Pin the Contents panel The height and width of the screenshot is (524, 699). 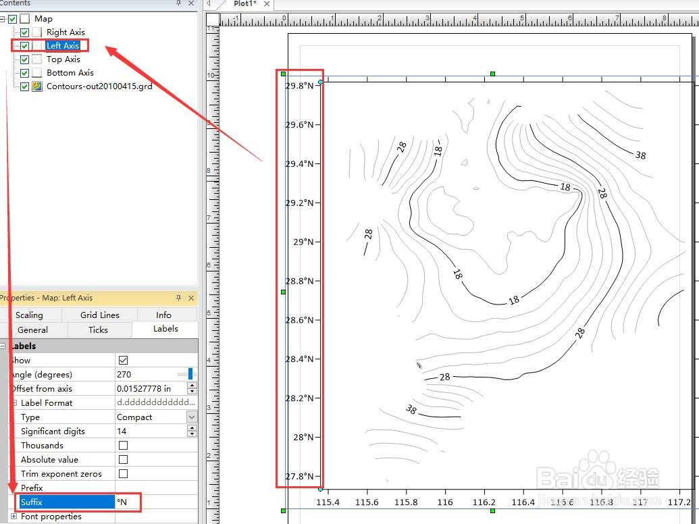(179, 3)
